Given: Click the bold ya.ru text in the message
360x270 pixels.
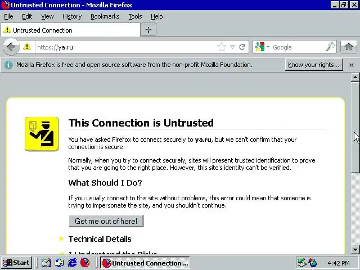Looking at the screenshot, I should pyautogui.click(x=203, y=139).
